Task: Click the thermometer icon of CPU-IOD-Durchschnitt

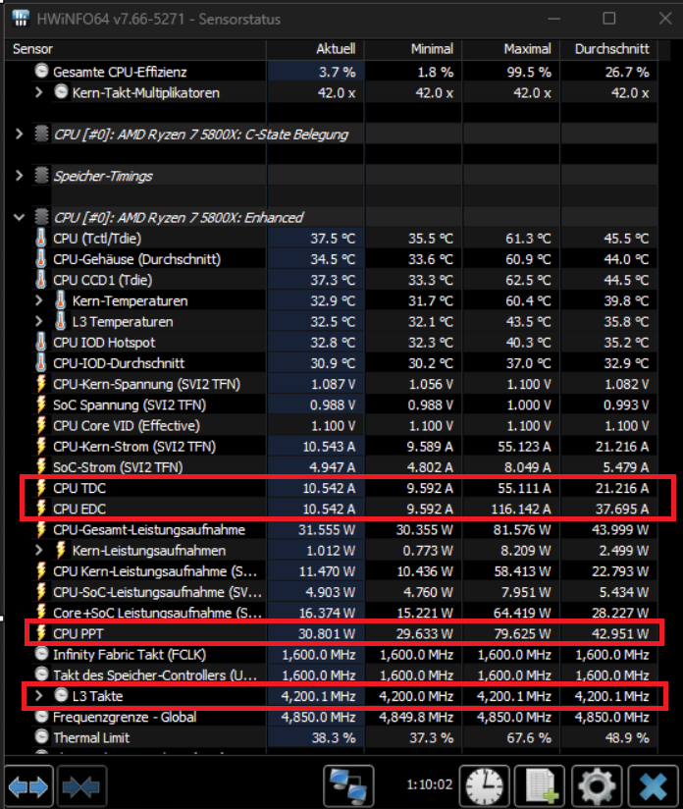Action: pos(41,362)
